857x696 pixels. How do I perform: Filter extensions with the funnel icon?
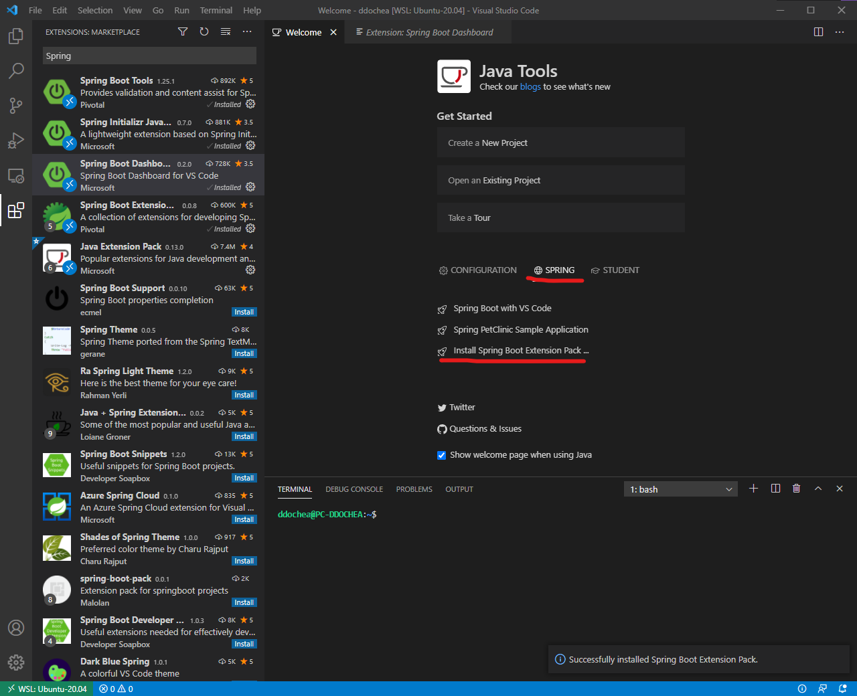point(183,31)
